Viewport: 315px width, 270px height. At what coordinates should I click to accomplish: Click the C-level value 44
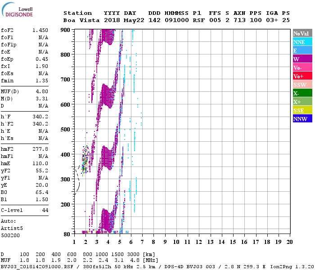tap(45, 210)
